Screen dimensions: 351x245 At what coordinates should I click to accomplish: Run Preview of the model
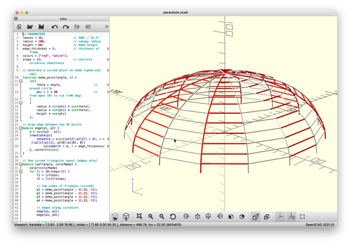click(x=115, y=216)
